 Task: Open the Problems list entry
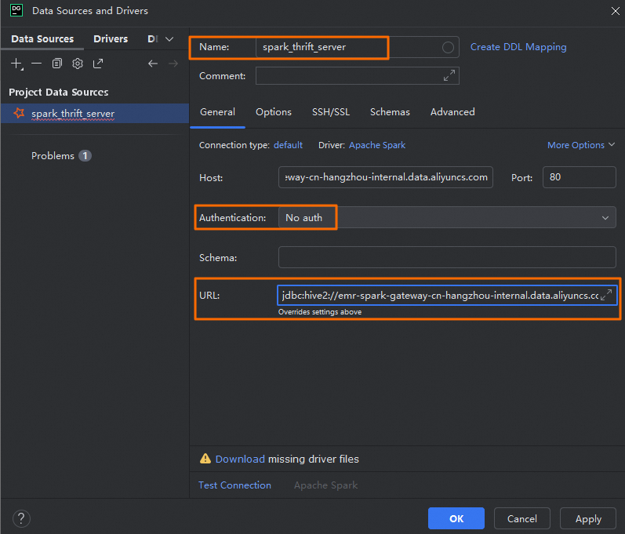pos(53,156)
